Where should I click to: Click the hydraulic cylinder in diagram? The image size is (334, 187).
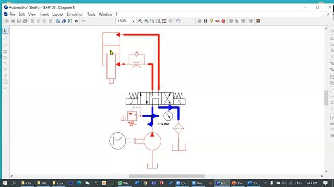(x=111, y=57)
